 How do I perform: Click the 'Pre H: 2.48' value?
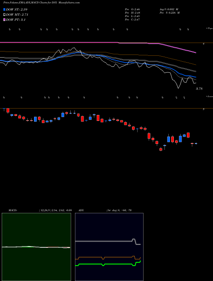pyautogui.click(x=132, y=13)
